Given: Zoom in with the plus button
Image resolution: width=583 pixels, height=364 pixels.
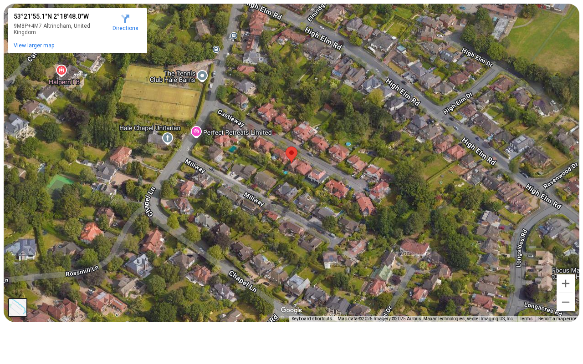Looking at the screenshot, I should click(566, 283).
